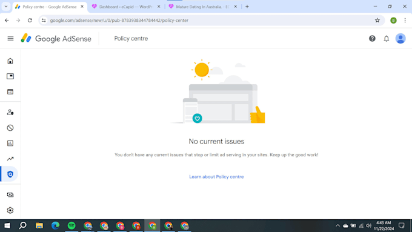Expand the tab search dropdown arrow
This screenshot has width=412, height=232.
[x=6, y=7]
